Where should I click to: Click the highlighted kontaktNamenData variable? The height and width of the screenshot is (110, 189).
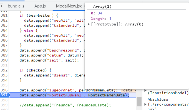pos(107,95)
